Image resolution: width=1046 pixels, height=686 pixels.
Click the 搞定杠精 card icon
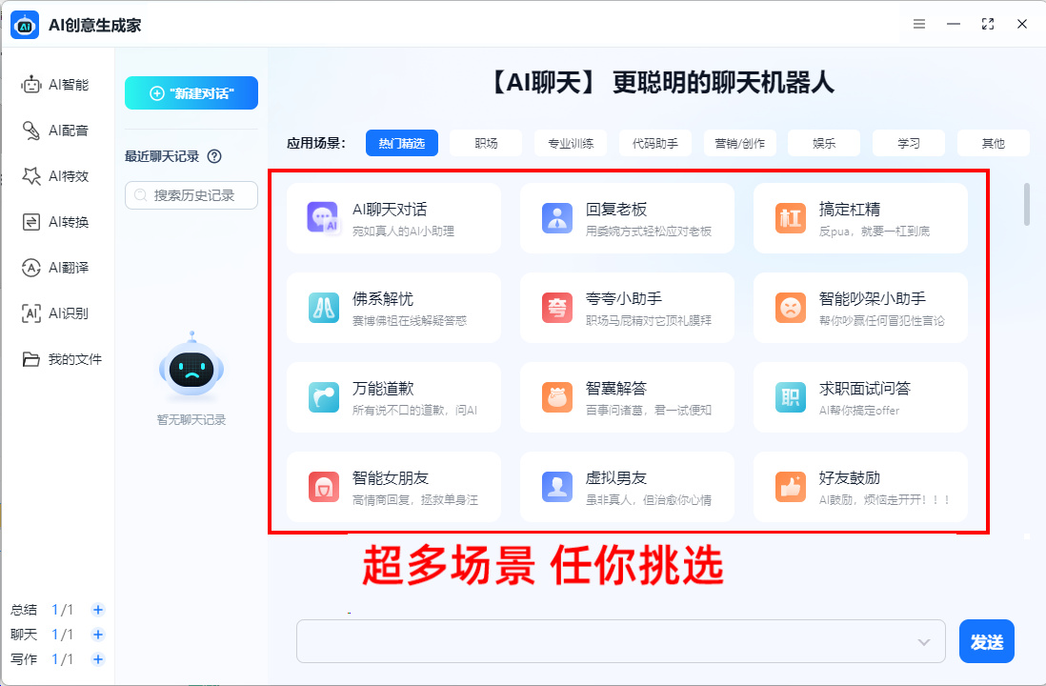791,218
